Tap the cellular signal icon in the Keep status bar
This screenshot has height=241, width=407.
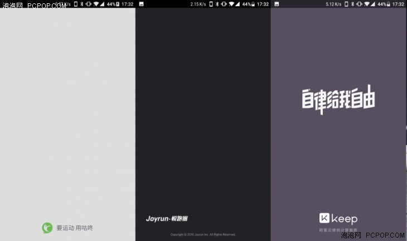click(x=373, y=4)
